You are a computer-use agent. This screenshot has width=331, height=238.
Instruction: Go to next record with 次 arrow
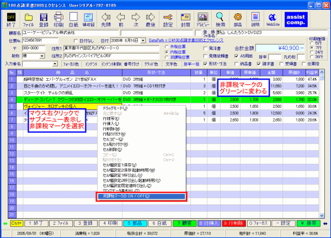click(136, 20)
